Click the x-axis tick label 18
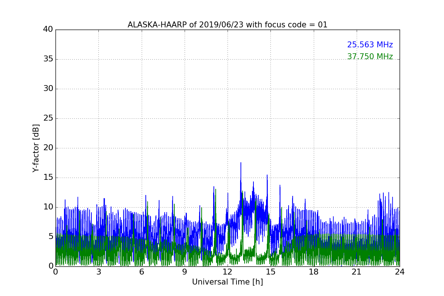Image resolution: width=444 pixels, height=296 pixels. pos(314,272)
